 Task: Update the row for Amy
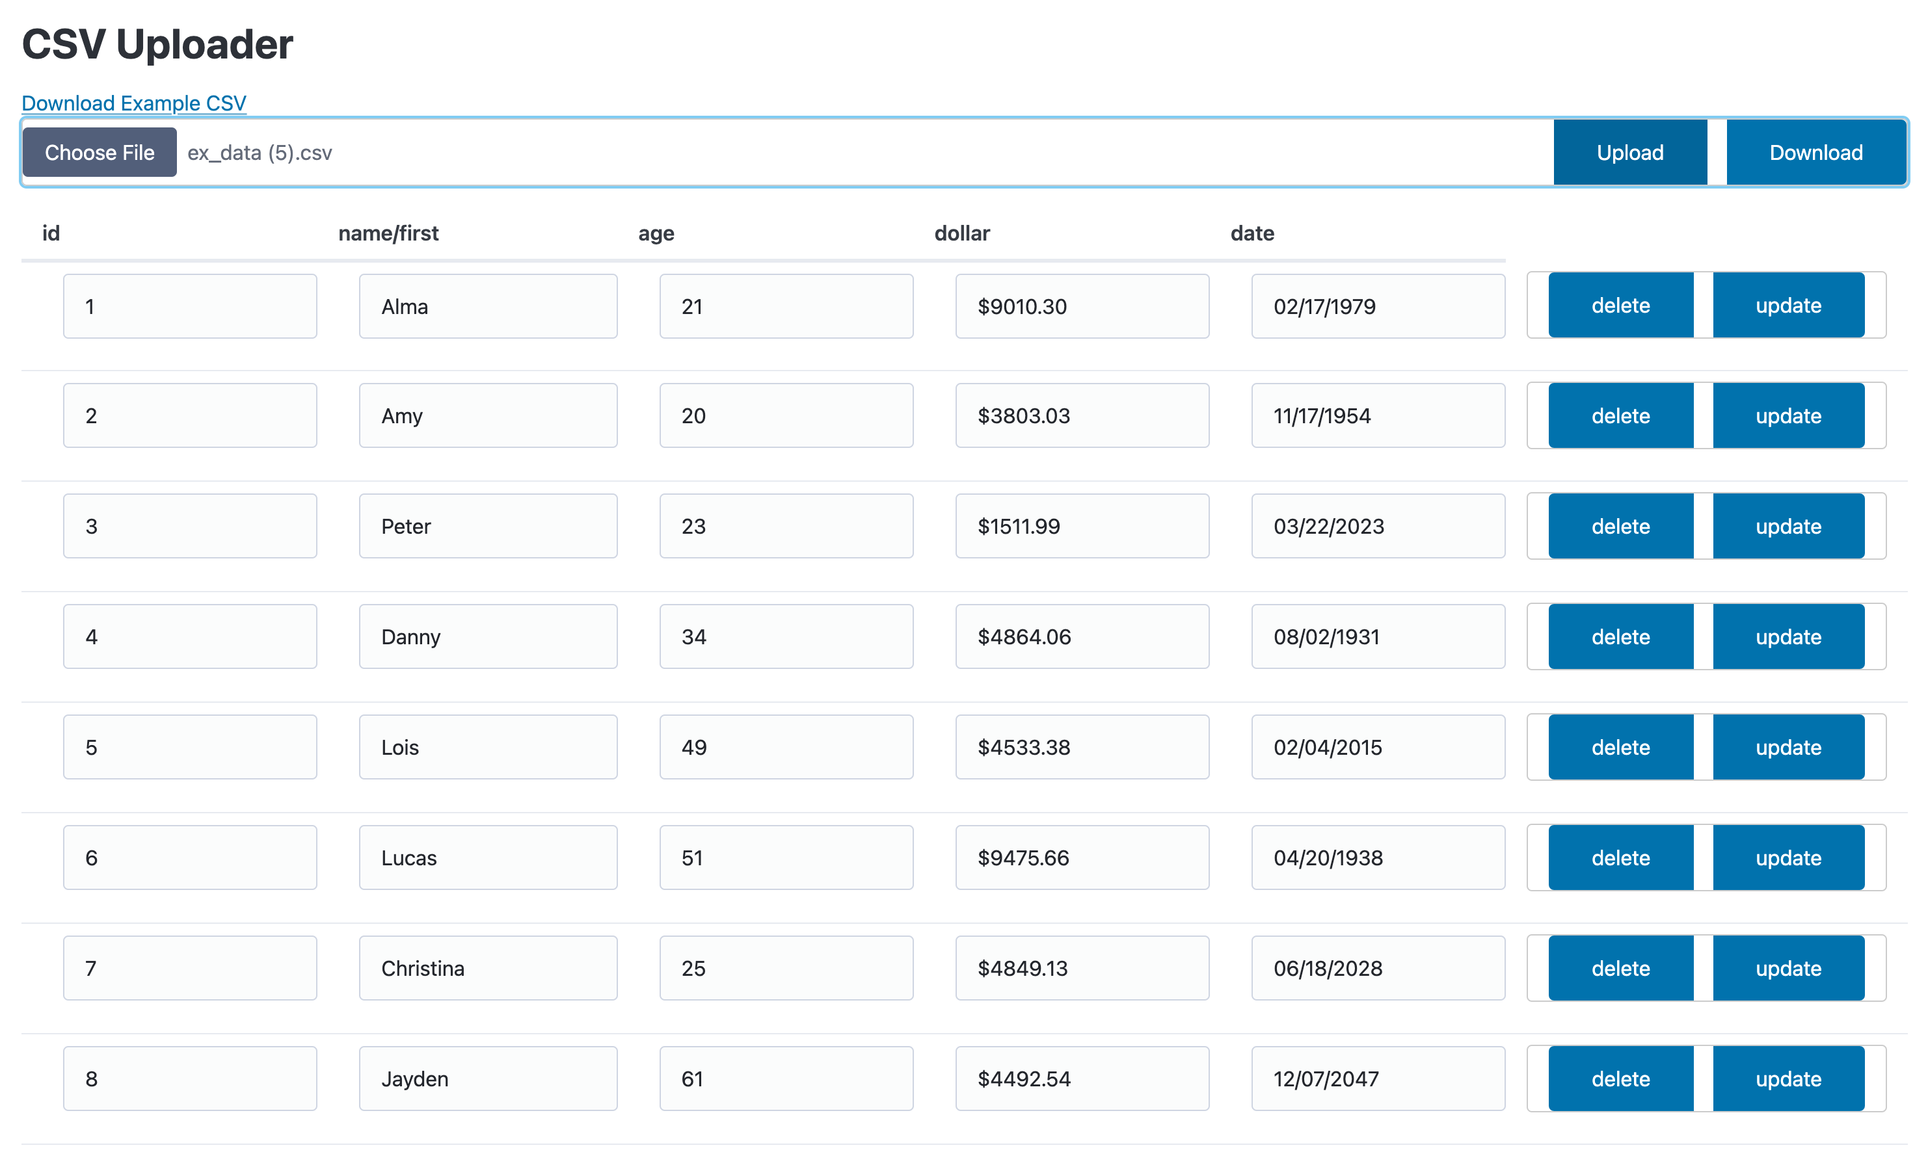1788,415
